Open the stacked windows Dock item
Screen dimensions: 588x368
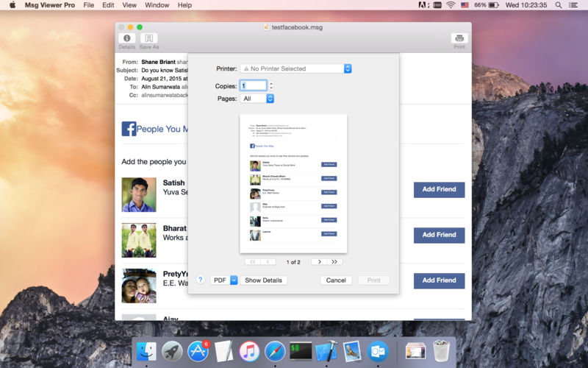tap(415, 352)
